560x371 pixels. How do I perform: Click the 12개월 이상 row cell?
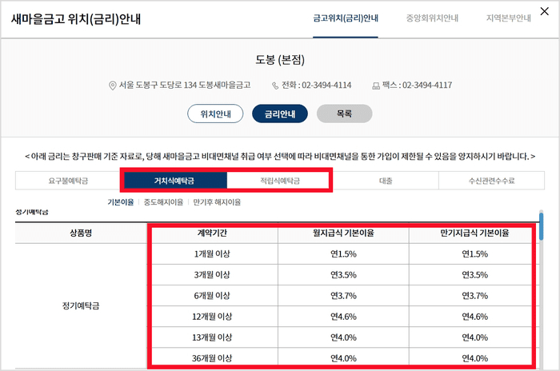[x=212, y=317]
